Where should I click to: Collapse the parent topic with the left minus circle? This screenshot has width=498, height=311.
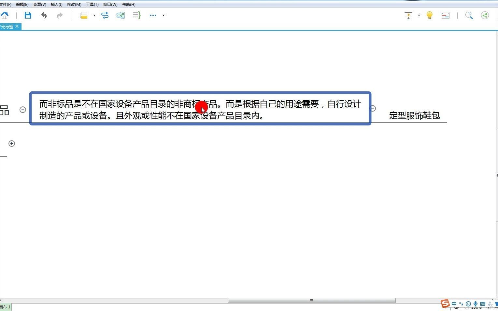(23, 110)
